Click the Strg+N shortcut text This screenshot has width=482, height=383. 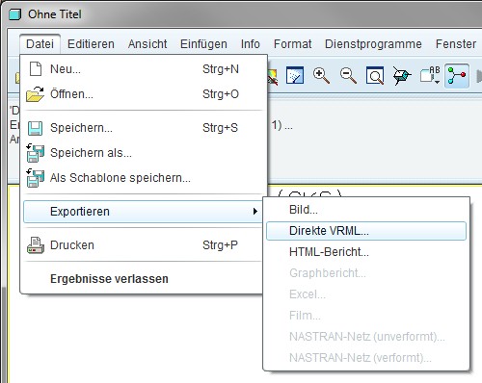tap(221, 69)
